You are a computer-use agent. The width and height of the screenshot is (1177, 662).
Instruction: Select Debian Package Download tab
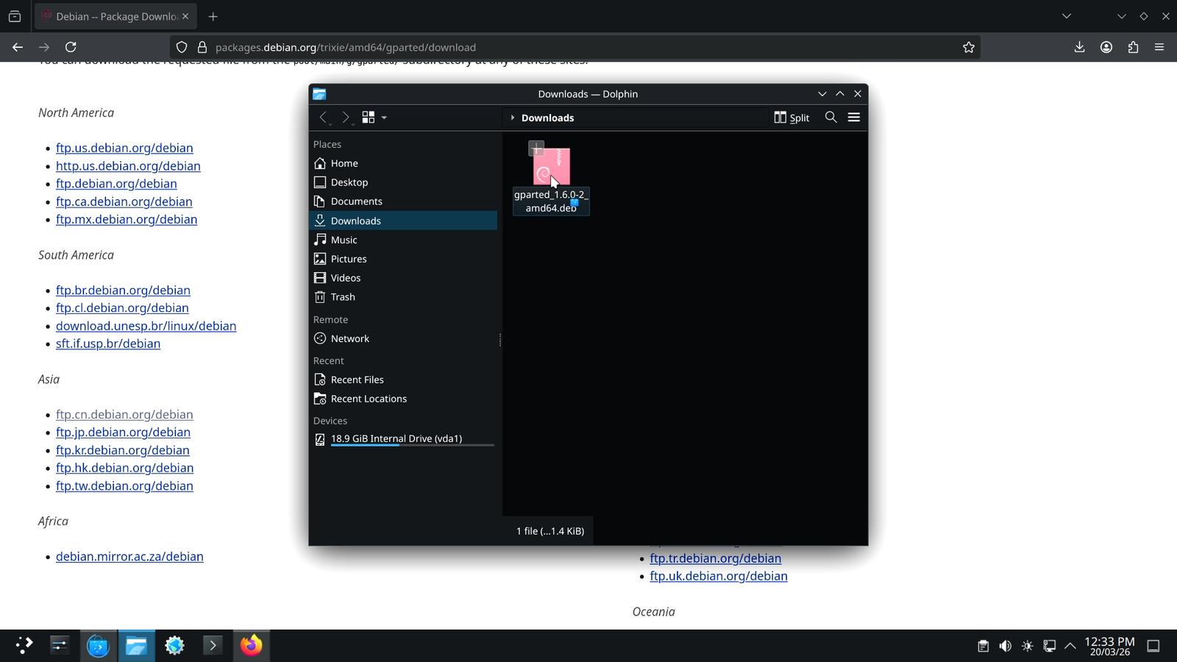tap(115, 16)
